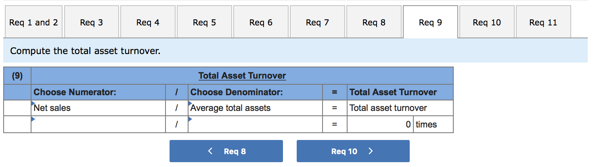
Task: Click the 'times' unit label
Action: click(x=426, y=124)
